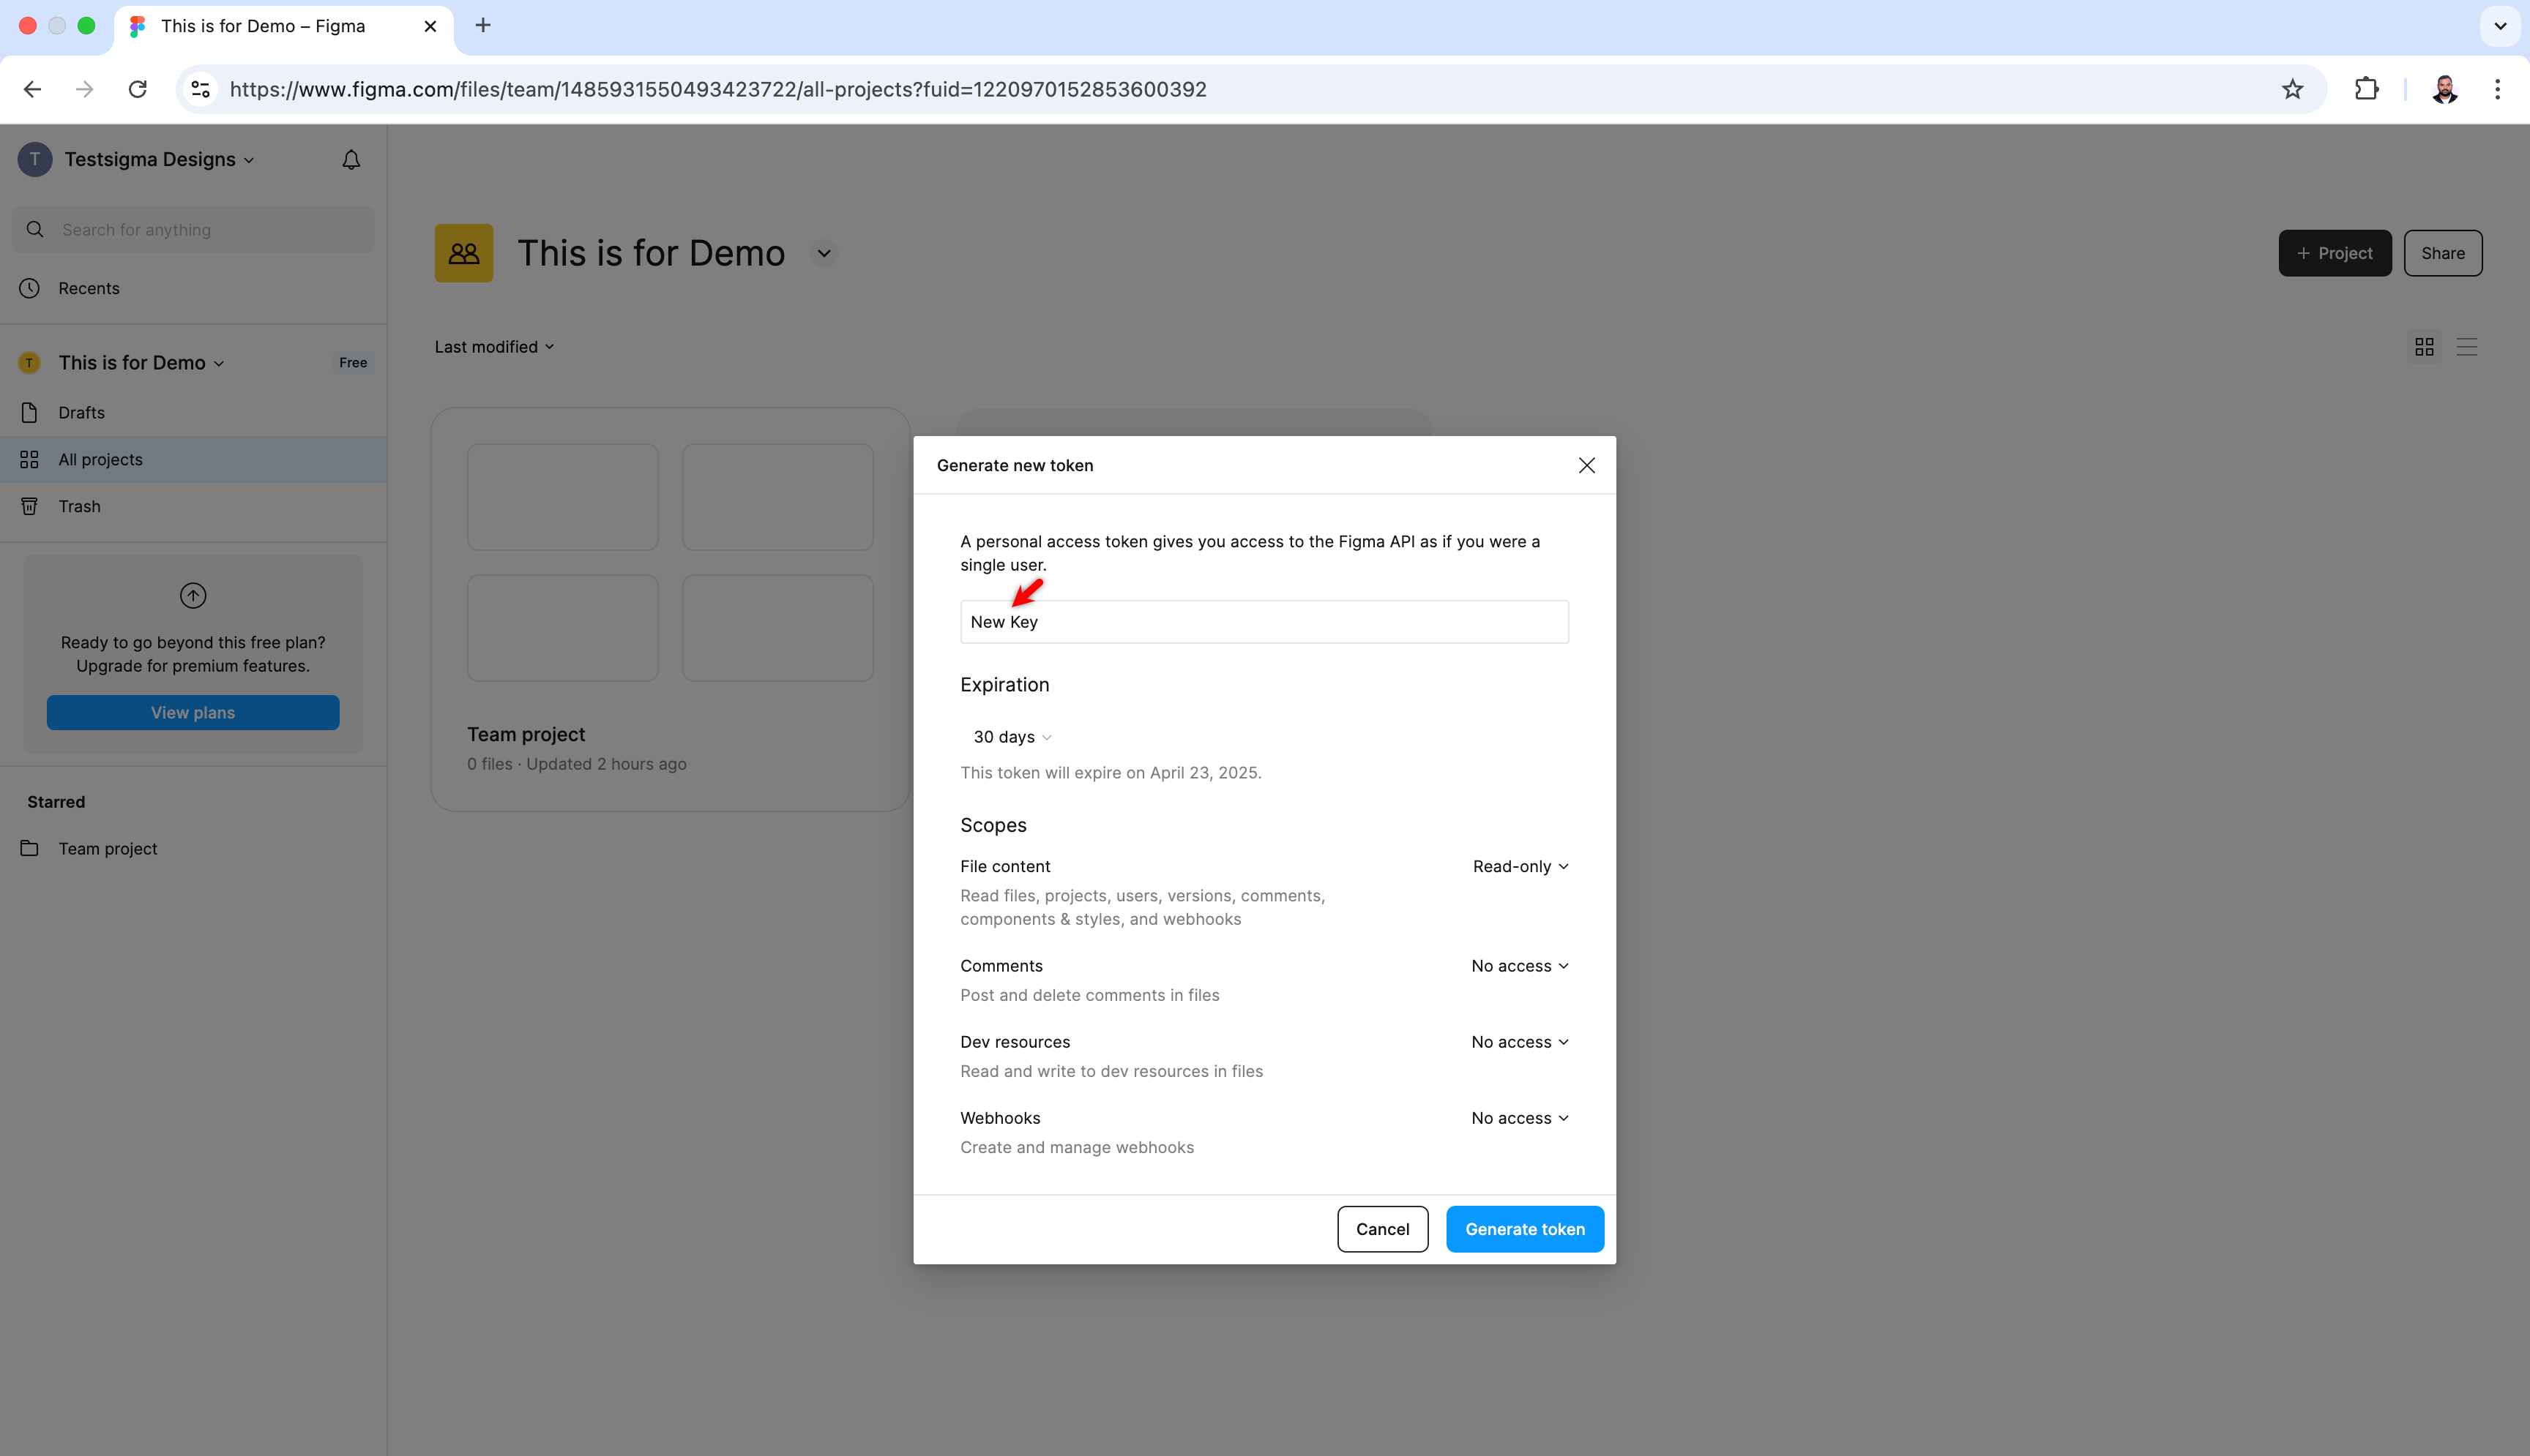Open the browser extensions puzzle icon

tap(2366, 90)
